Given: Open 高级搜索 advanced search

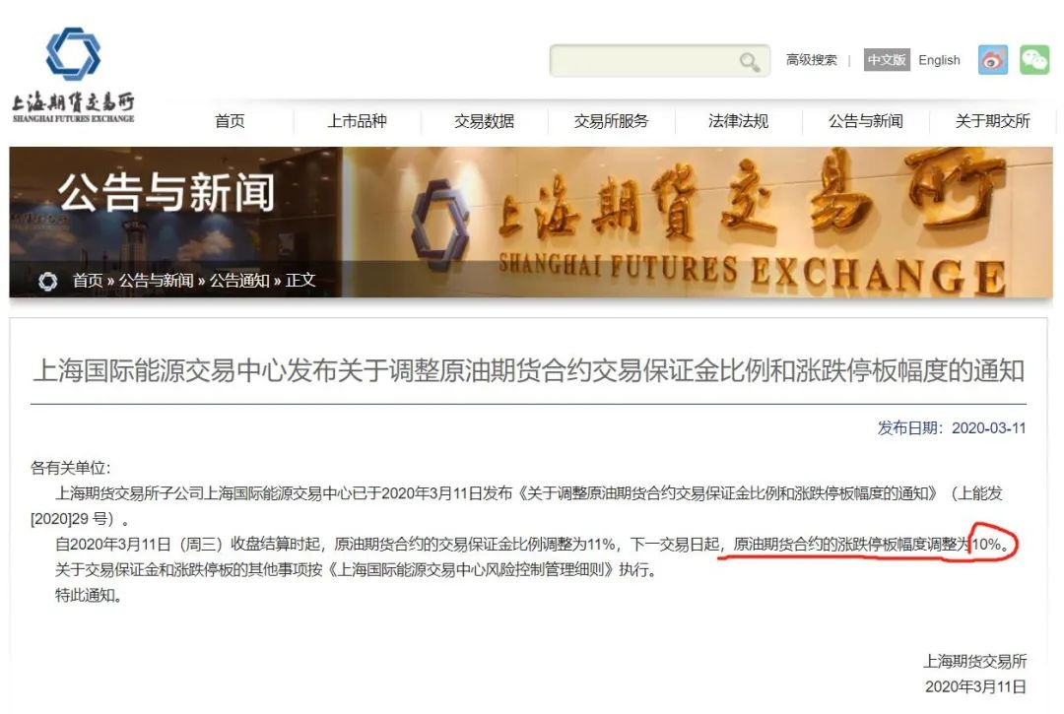Looking at the screenshot, I should click(811, 60).
